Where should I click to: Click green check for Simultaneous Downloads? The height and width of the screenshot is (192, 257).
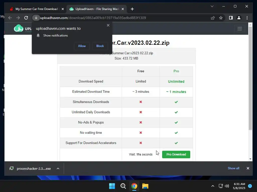tap(176, 102)
